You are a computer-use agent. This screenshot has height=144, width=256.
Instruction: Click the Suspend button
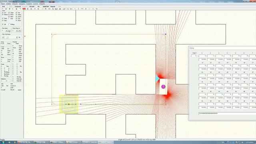point(18,6)
